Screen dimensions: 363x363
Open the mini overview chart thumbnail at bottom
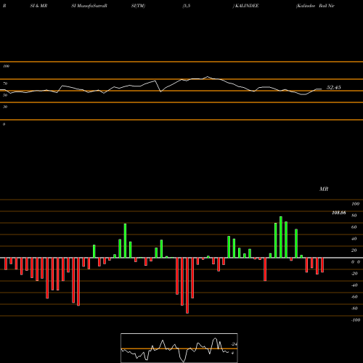coord(179,348)
